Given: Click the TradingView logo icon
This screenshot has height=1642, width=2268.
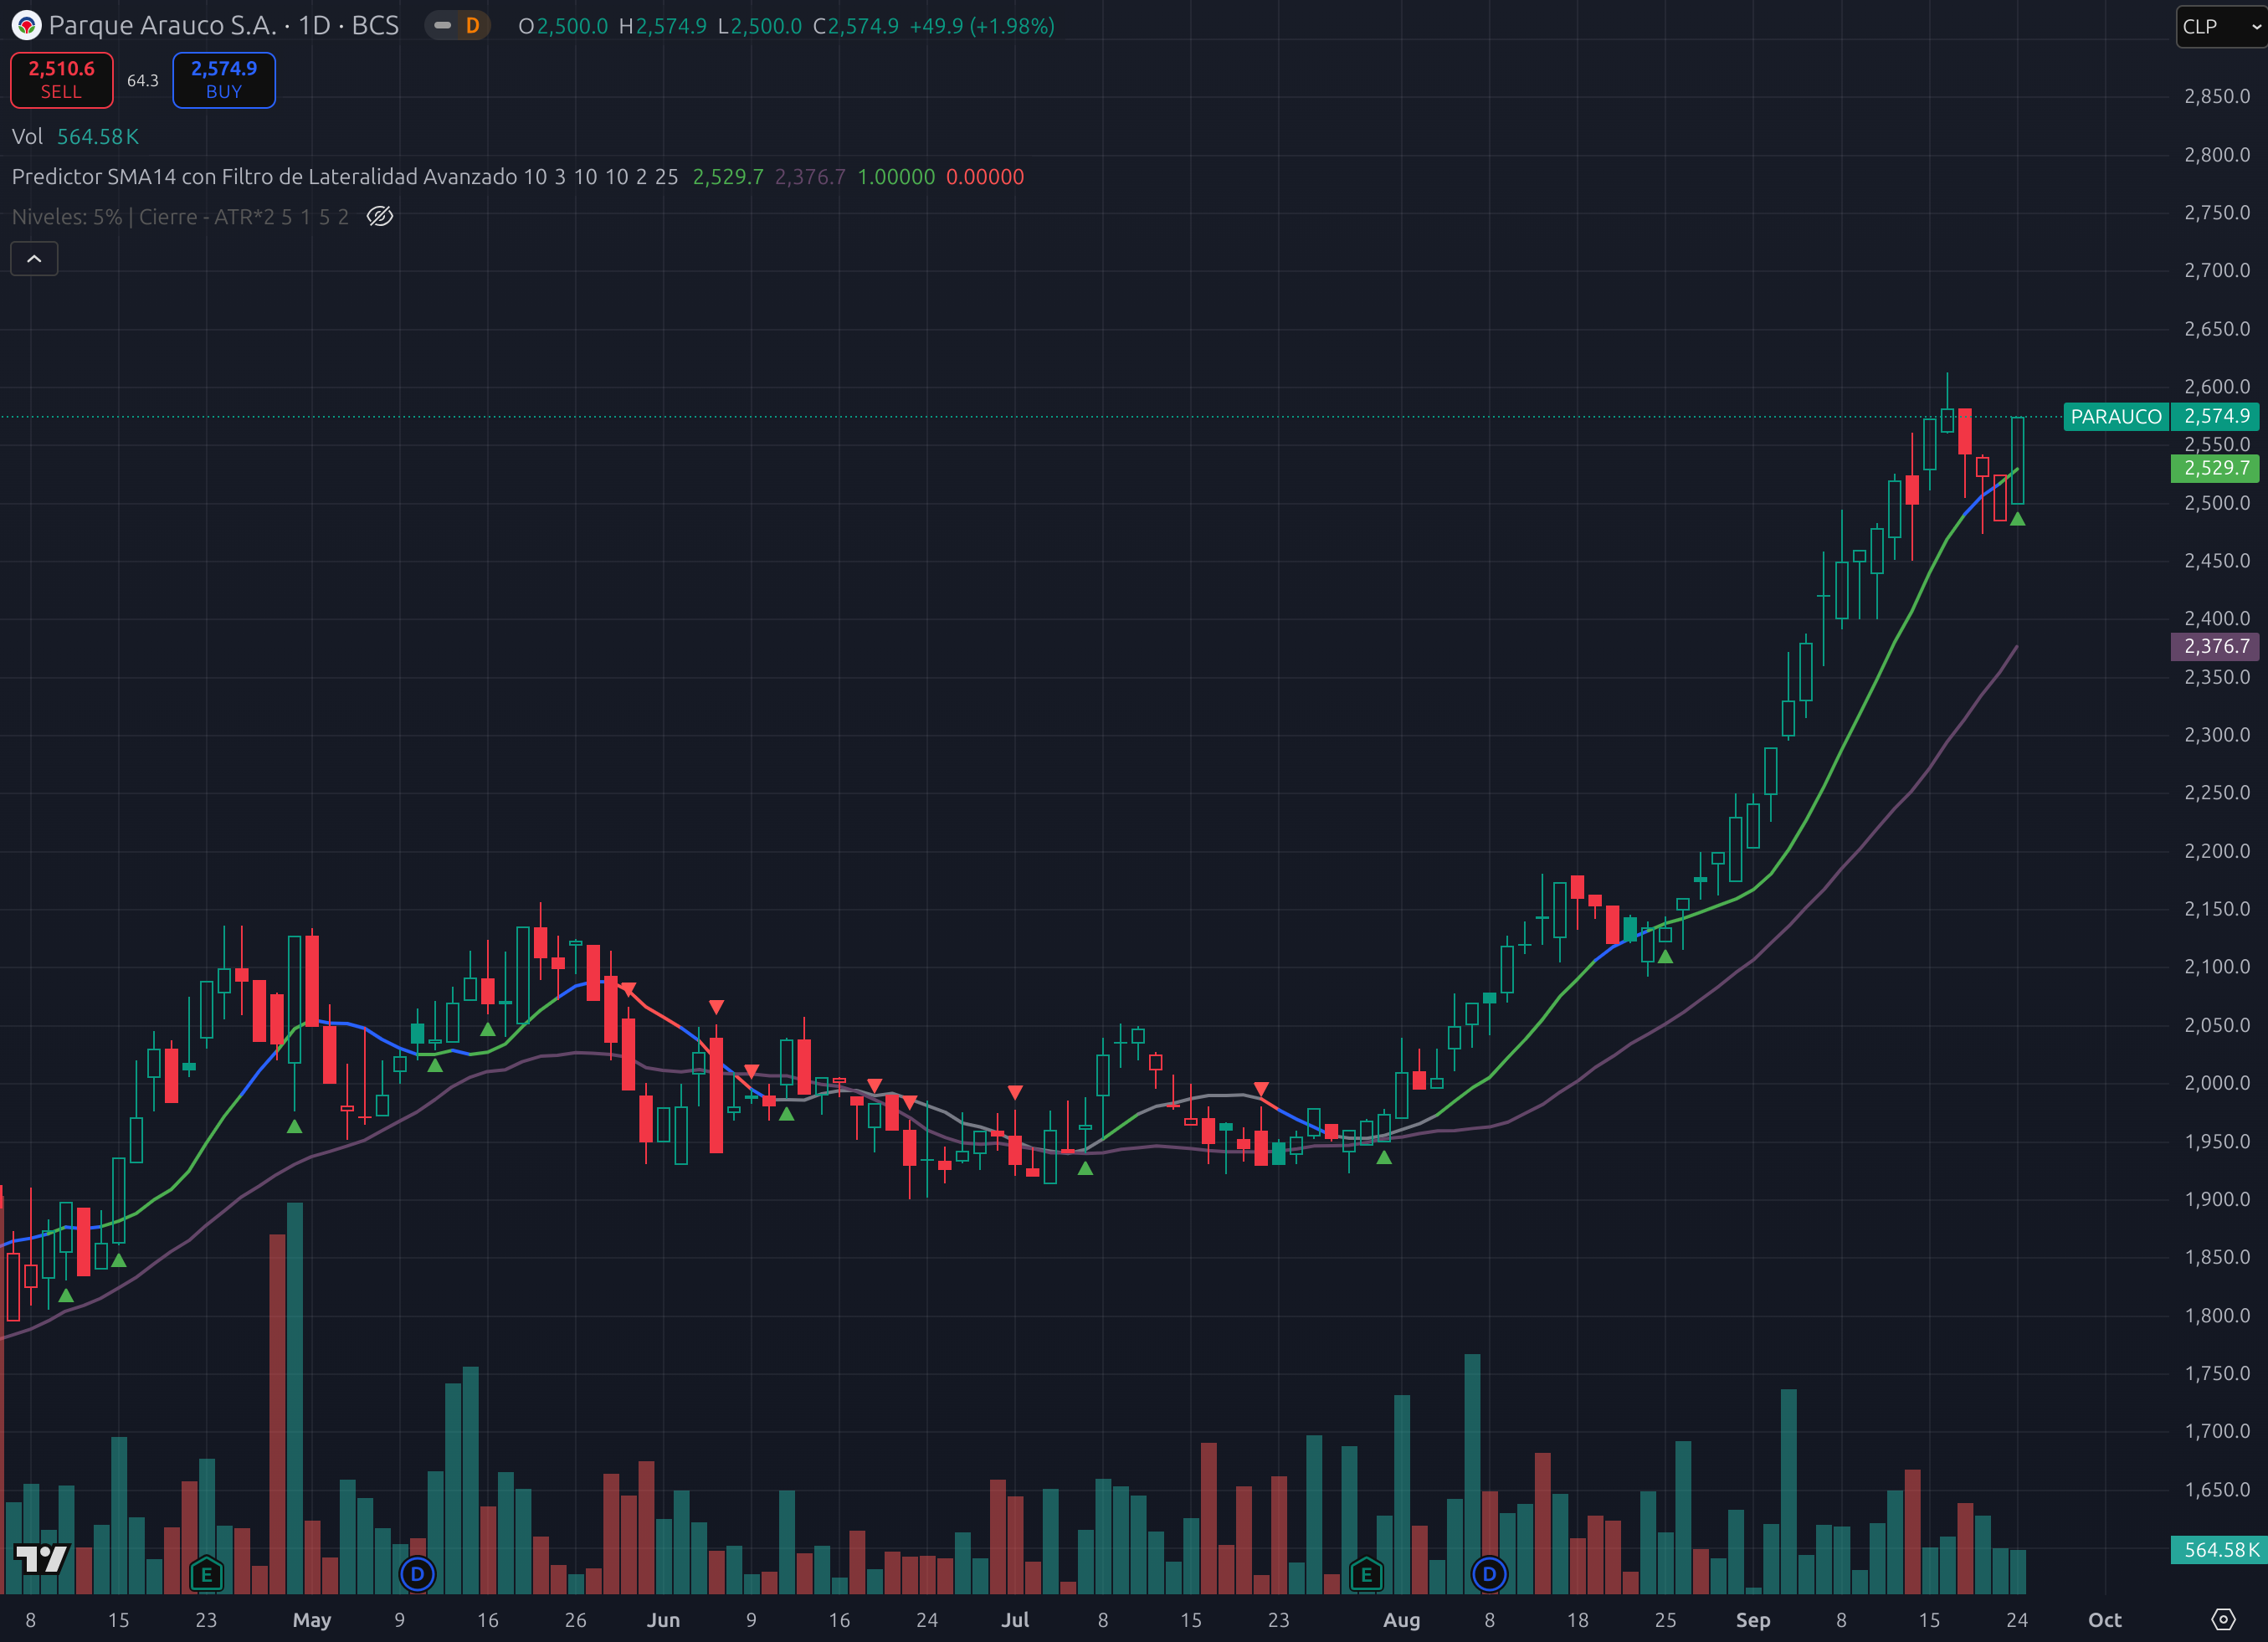Looking at the screenshot, I should (x=42, y=1557).
